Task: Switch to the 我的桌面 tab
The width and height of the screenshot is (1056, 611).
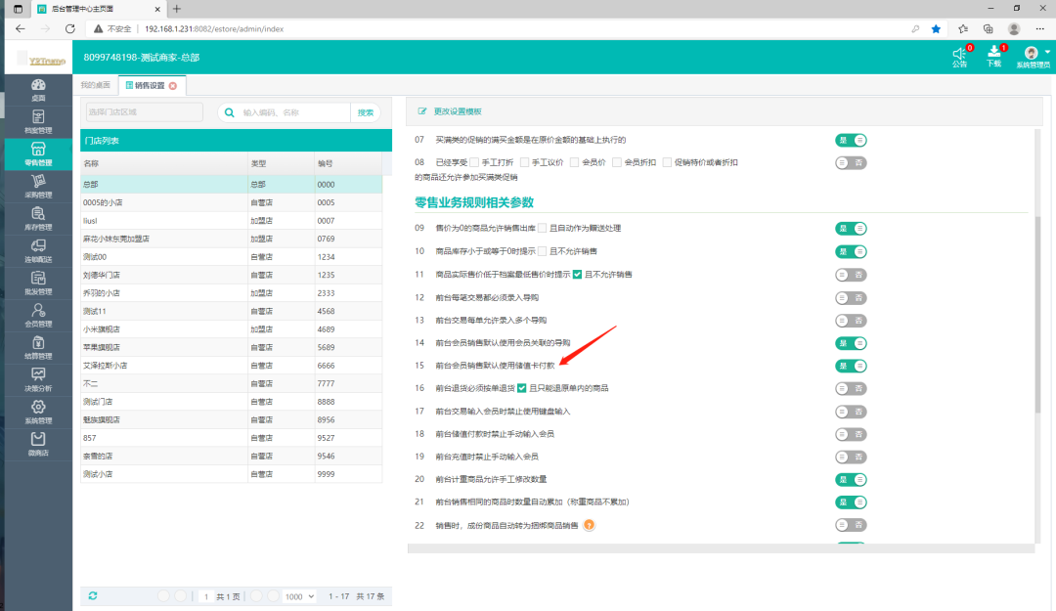Action: tap(97, 85)
